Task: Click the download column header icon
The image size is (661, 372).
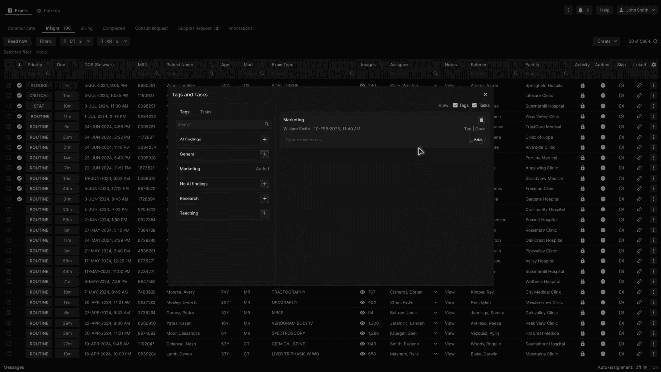Action: (x=19, y=65)
